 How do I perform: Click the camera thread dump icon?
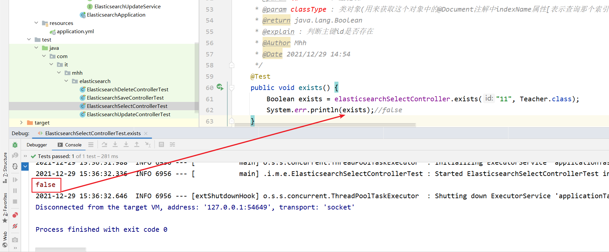(x=15, y=240)
